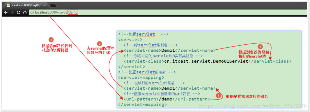This screenshot has width=310, height=112.
Task: Click the opening "<servlet-mapping>" tag line
Action: point(141,77)
